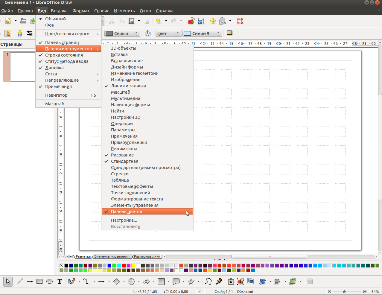The height and width of the screenshot is (295, 382).
Task: Select the Rectangle tool
Action: click(x=39, y=282)
